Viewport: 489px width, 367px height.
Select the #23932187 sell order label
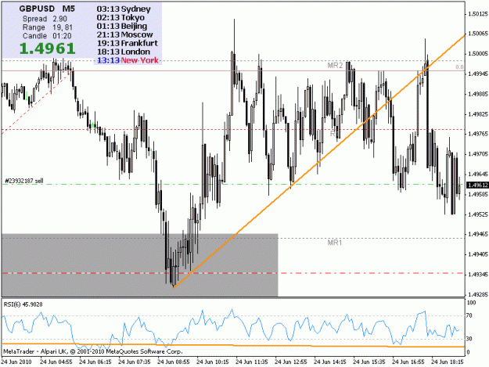coord(24,181)
